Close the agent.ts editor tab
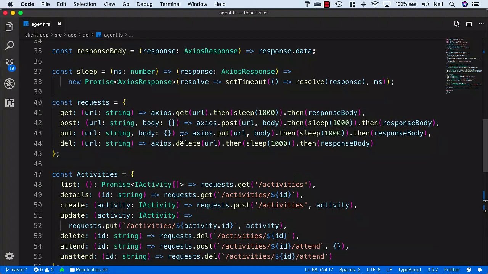Viewport: 488px width, 274px height. 59,24
